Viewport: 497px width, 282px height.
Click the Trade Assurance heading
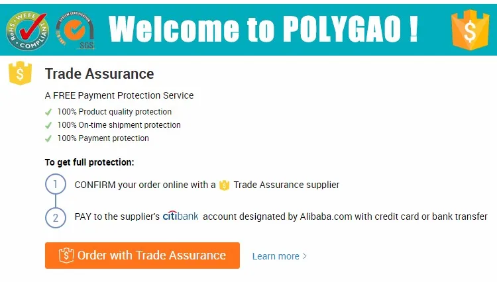coord(99,73)
